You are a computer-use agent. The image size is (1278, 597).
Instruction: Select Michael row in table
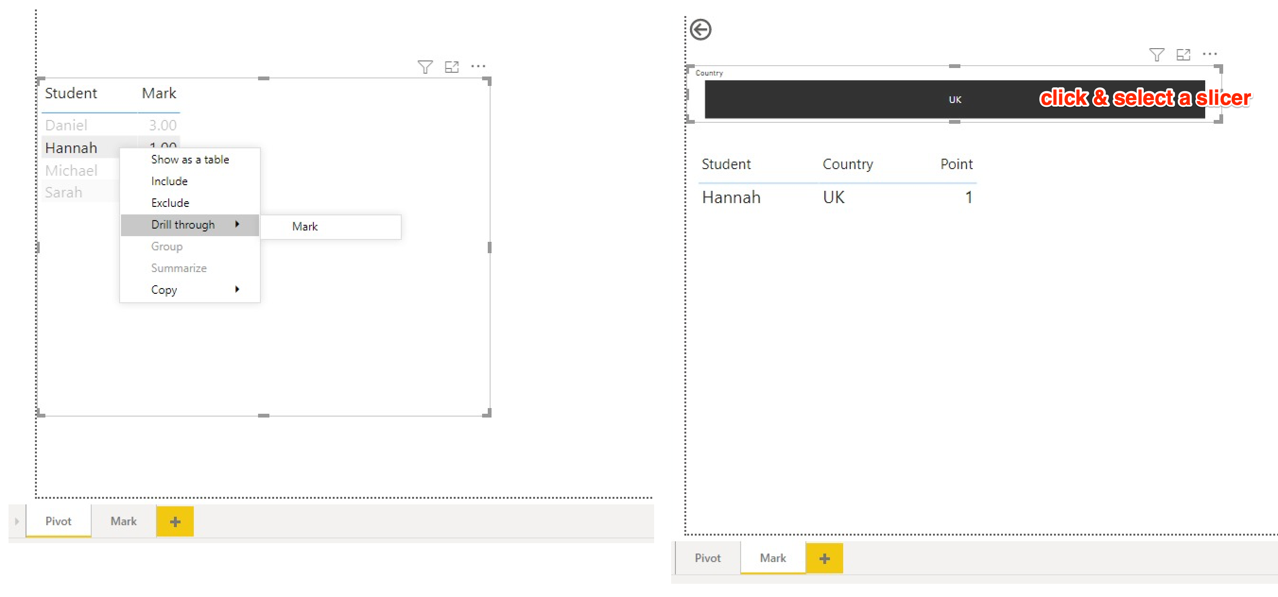point(71,171)
